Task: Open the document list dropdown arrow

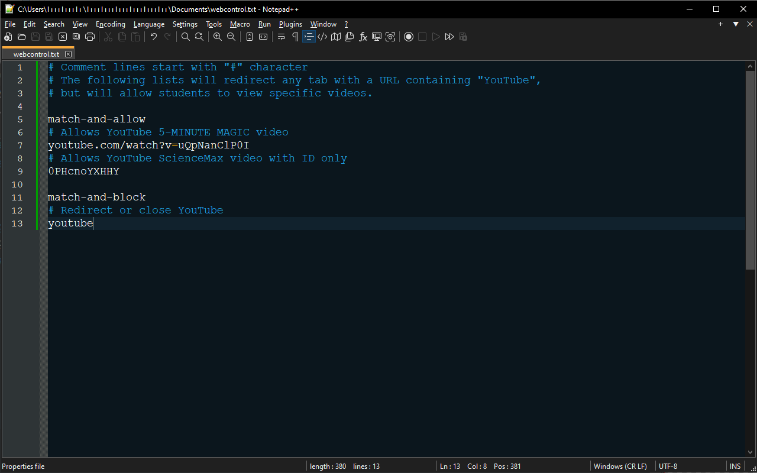Action: (736, 24)
